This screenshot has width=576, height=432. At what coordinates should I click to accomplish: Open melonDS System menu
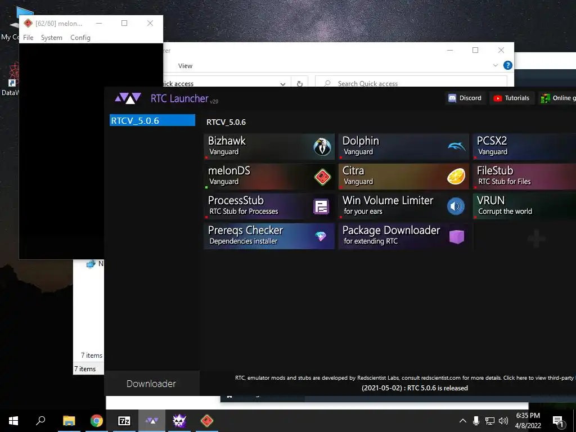click(x=51, y=38)
